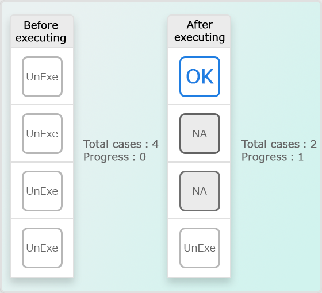Click the 'Progress : 0' label
This screenshot has height=293, width=322.
click(114, 157)
